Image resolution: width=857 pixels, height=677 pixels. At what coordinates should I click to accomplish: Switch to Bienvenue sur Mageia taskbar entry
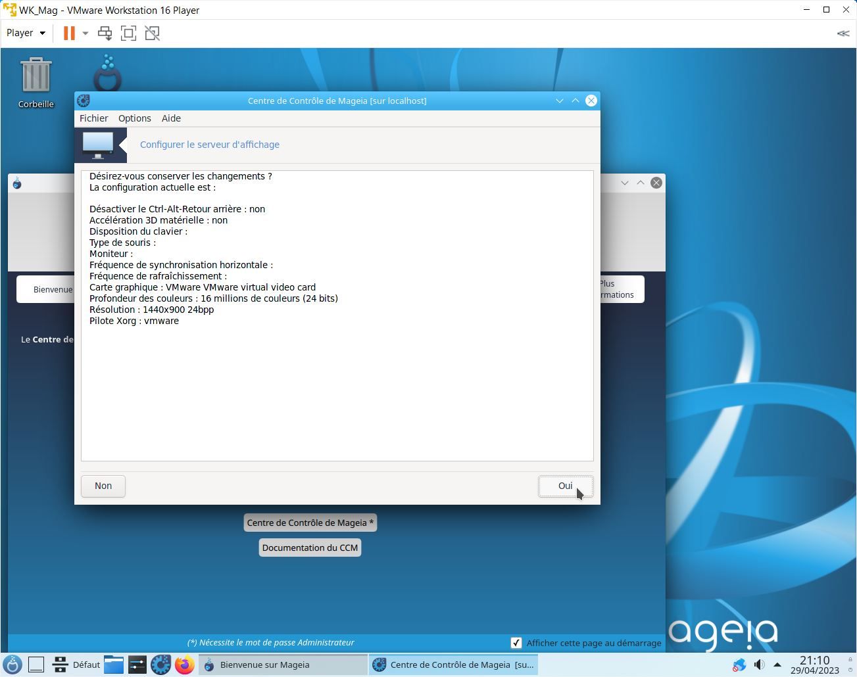(x=283, y=665)
